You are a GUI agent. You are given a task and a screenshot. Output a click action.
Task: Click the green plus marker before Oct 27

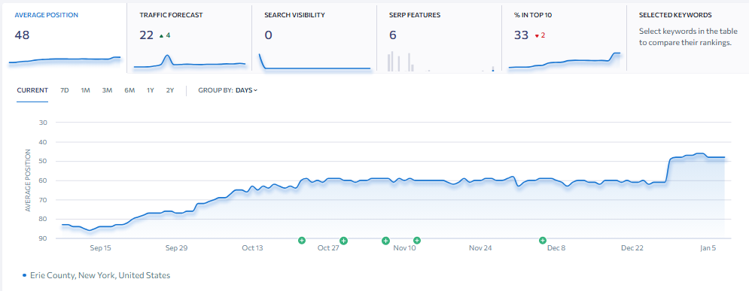(x=301, y=241)
